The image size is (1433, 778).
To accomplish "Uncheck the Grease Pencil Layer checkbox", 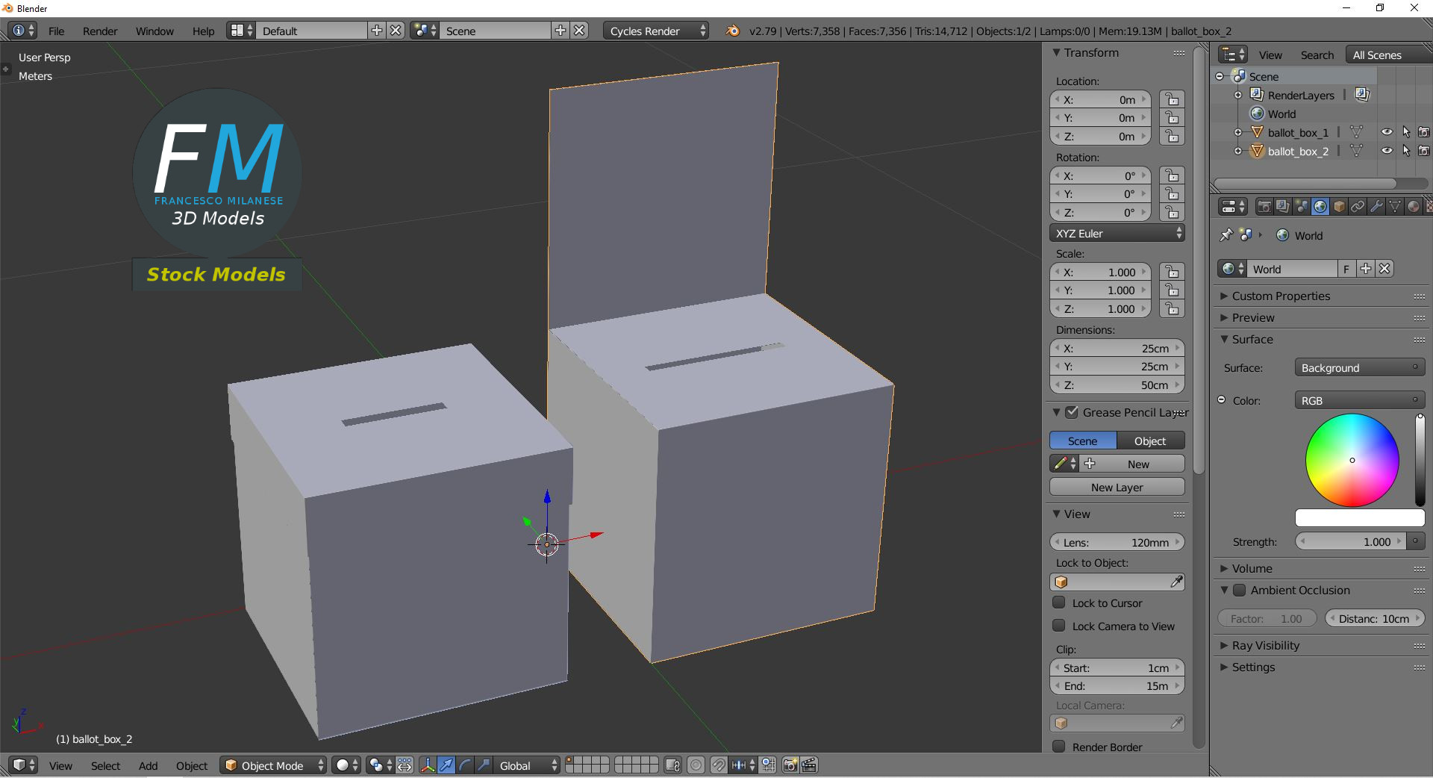I will click(1073, 412).
